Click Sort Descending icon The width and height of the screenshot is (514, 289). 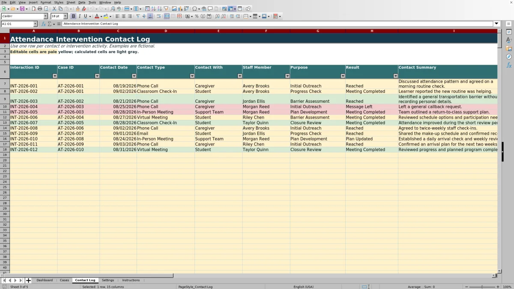point(159,9)
